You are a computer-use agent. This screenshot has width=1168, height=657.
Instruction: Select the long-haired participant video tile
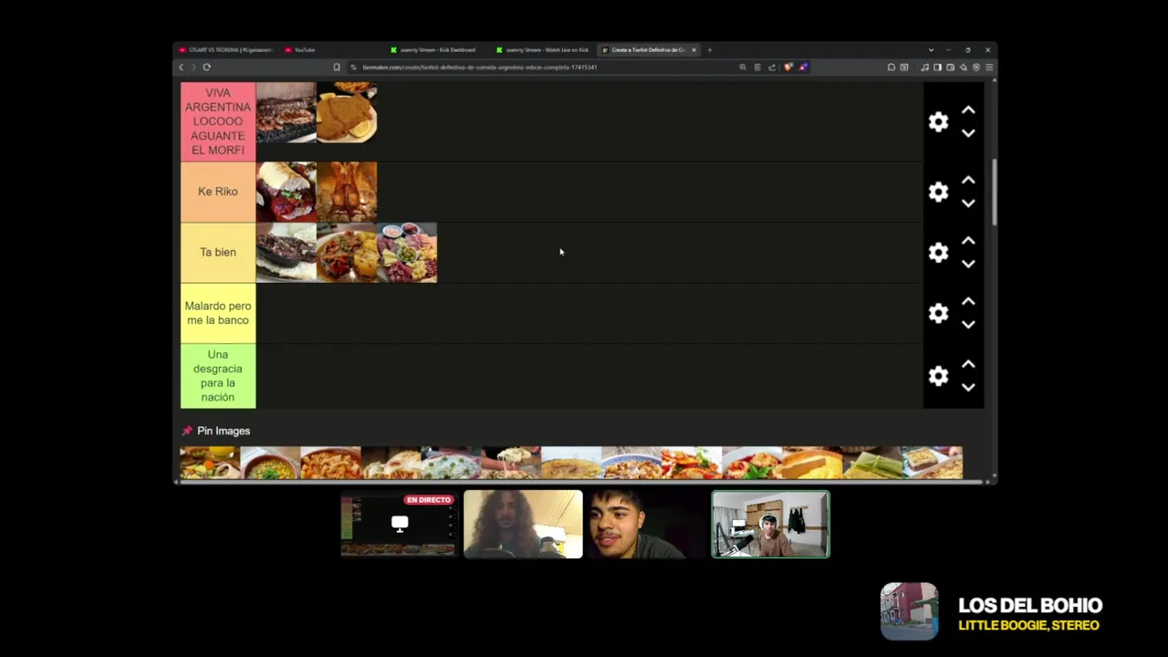coord(523,525)
